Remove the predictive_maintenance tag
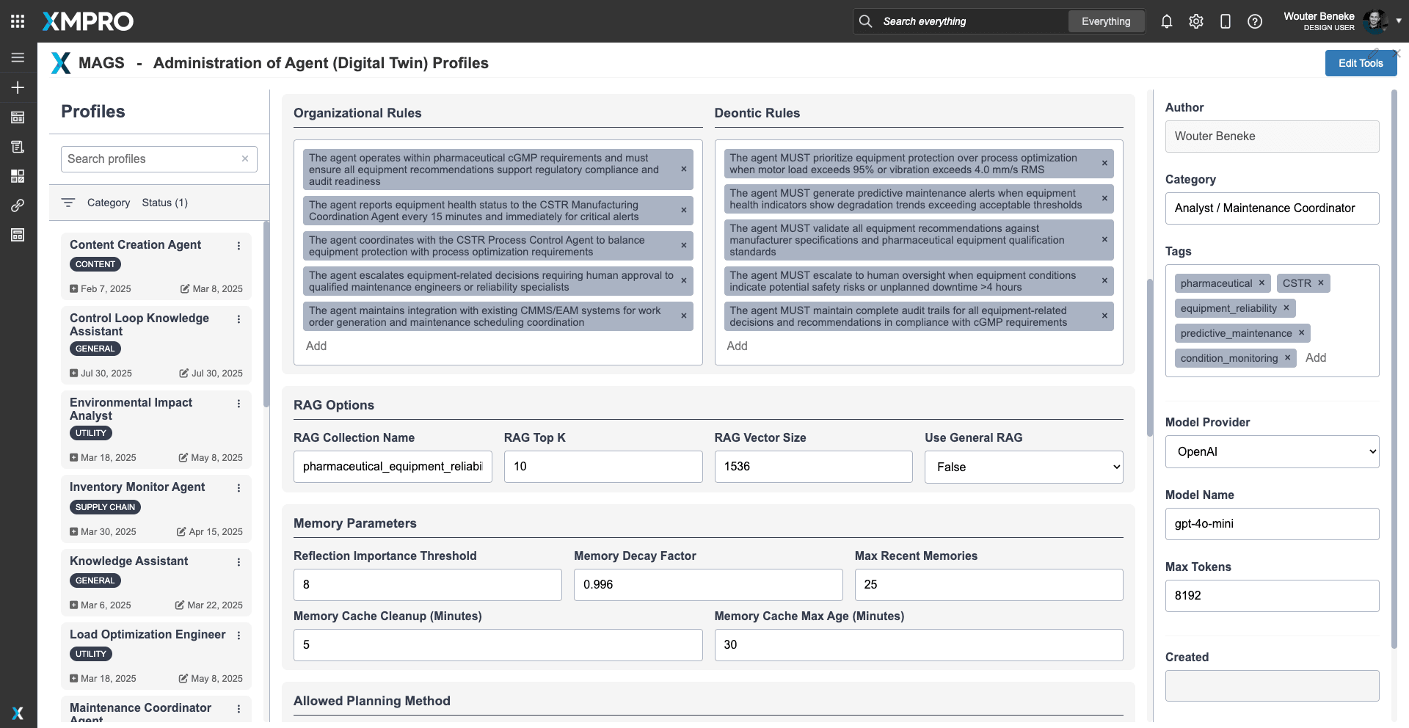The width and height of the screenshot is (1409, 728). (x=1301, y=332)
